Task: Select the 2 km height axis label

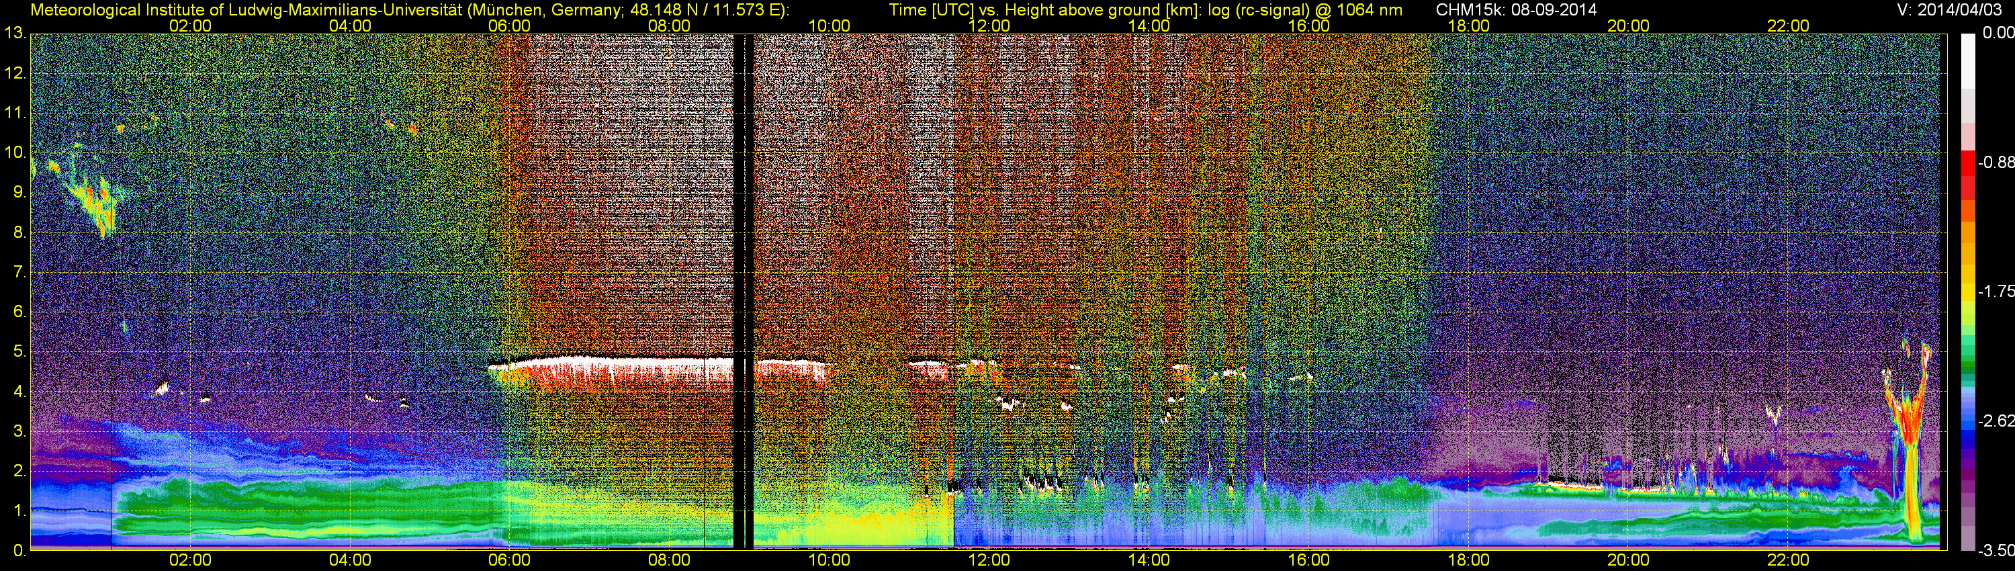Action: (x=19, y=472)
